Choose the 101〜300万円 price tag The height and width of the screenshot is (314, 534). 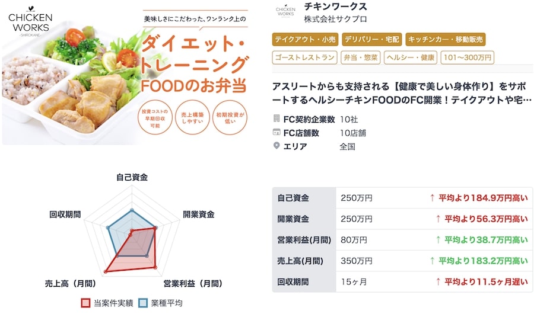tap(468, 57)
